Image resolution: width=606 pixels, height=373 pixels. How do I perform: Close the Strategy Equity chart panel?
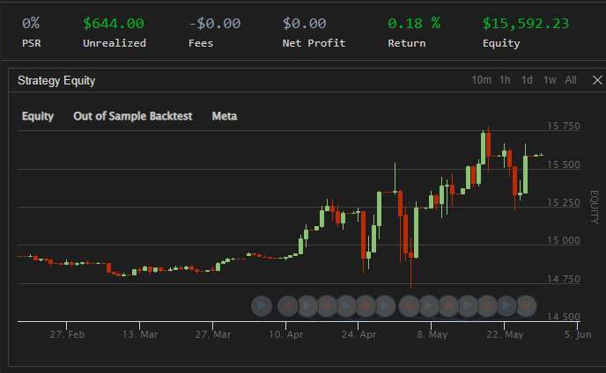[x=597, y=80]
